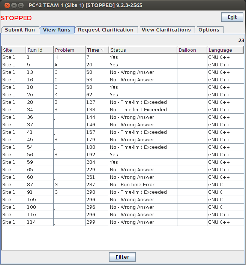Click the Site column header

click(13, 50)
